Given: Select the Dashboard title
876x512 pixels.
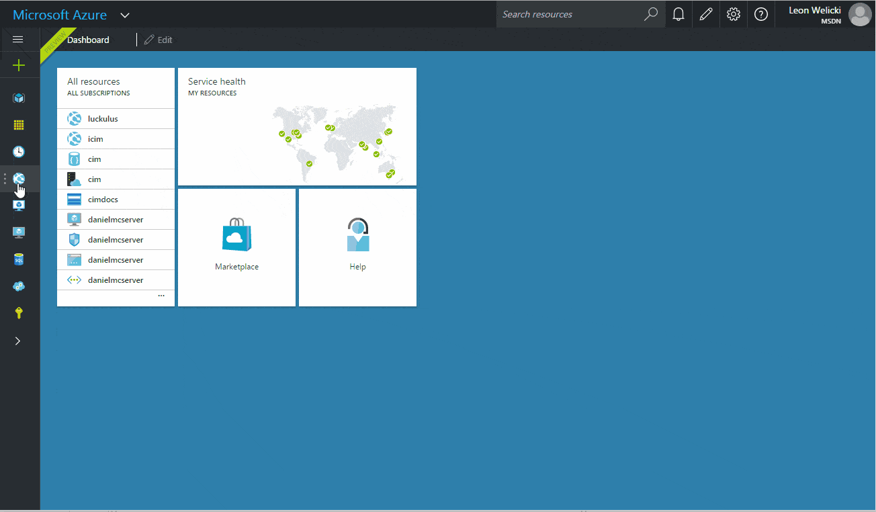Looking at the screenshot, I should point(88,40).
